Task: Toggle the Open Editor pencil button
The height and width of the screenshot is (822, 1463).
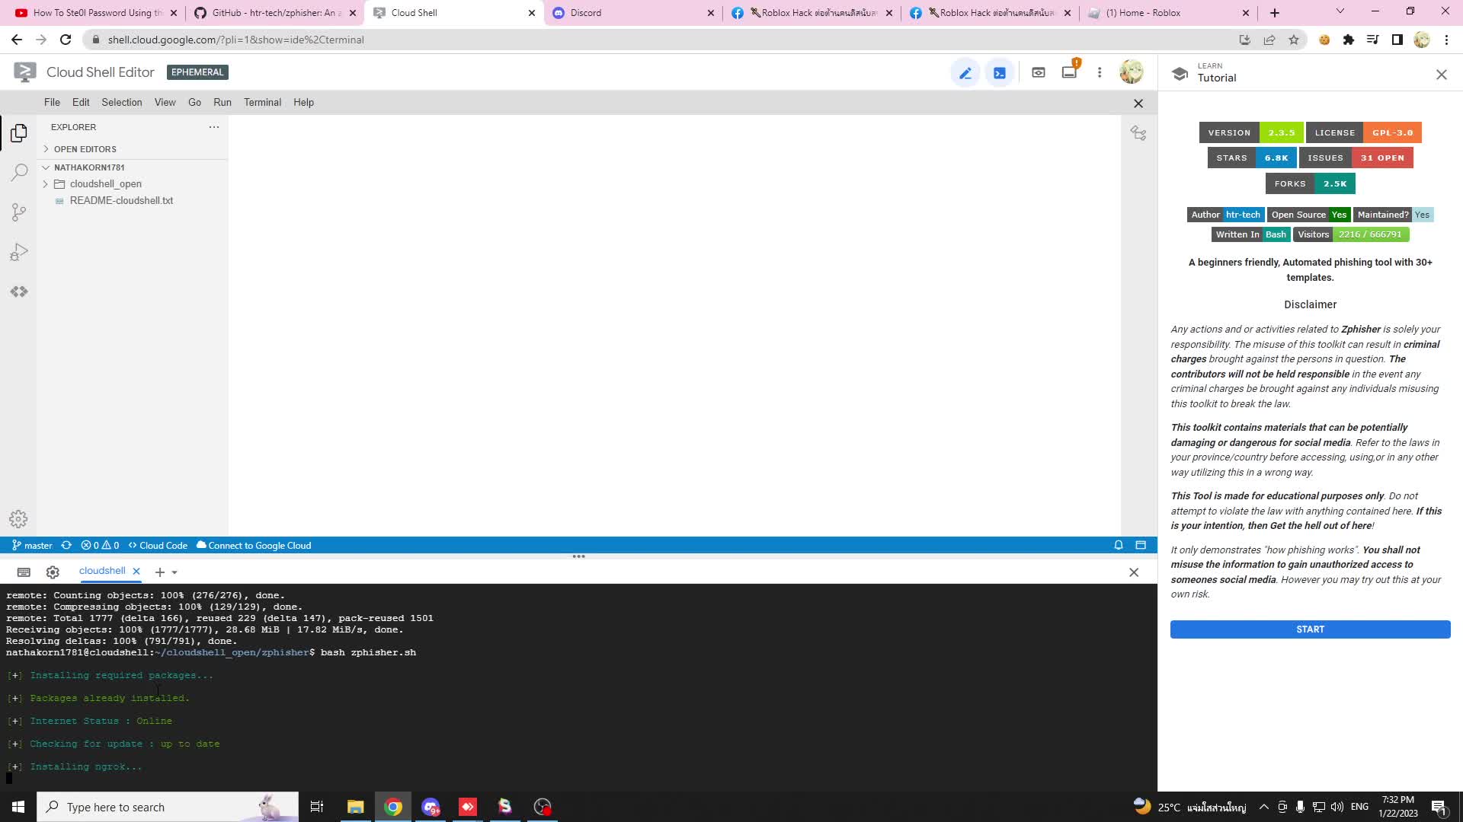Action: pos(965,73)
